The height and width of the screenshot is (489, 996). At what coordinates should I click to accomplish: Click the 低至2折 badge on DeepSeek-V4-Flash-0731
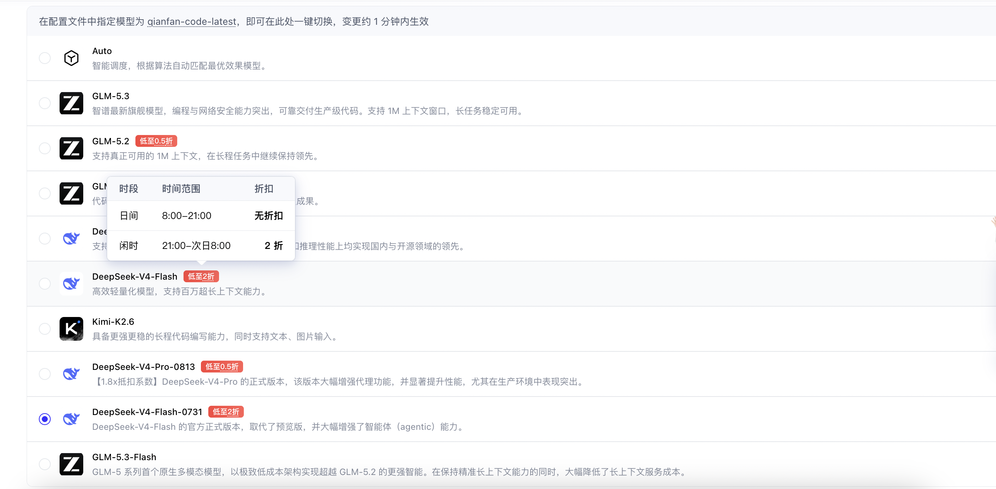coord(226,412)
